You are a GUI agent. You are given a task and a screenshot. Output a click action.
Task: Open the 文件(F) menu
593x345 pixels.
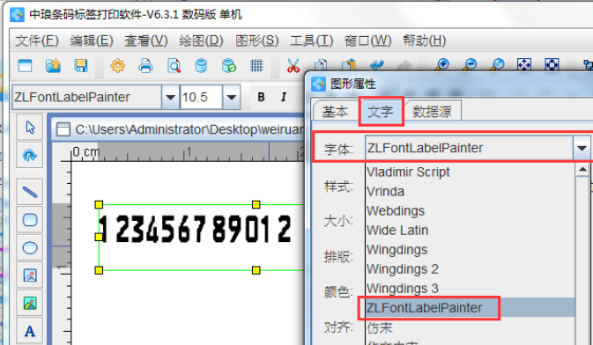pyautogui.click(x=37, y=40)
